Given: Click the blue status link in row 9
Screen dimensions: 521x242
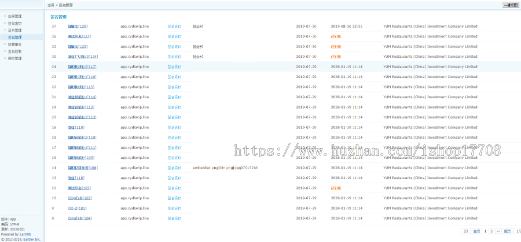Looking at the screenshot, I should pos(174,209).
